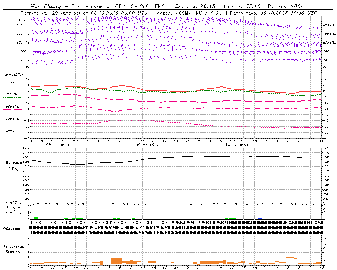Click the Конвективн. convective cloud label
The width and height of the screenshot is (337, 270).
(x=13, y=247)
